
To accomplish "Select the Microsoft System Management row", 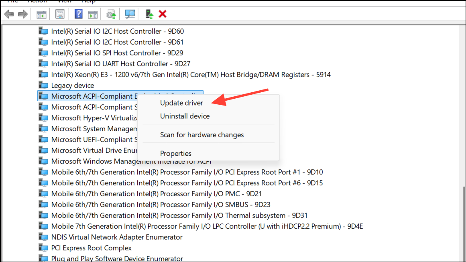I will coord(94,129).
